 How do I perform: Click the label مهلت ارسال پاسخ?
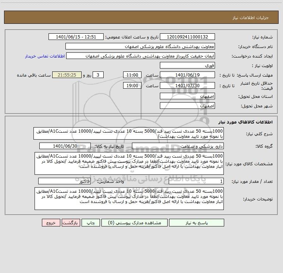point(255,75)
